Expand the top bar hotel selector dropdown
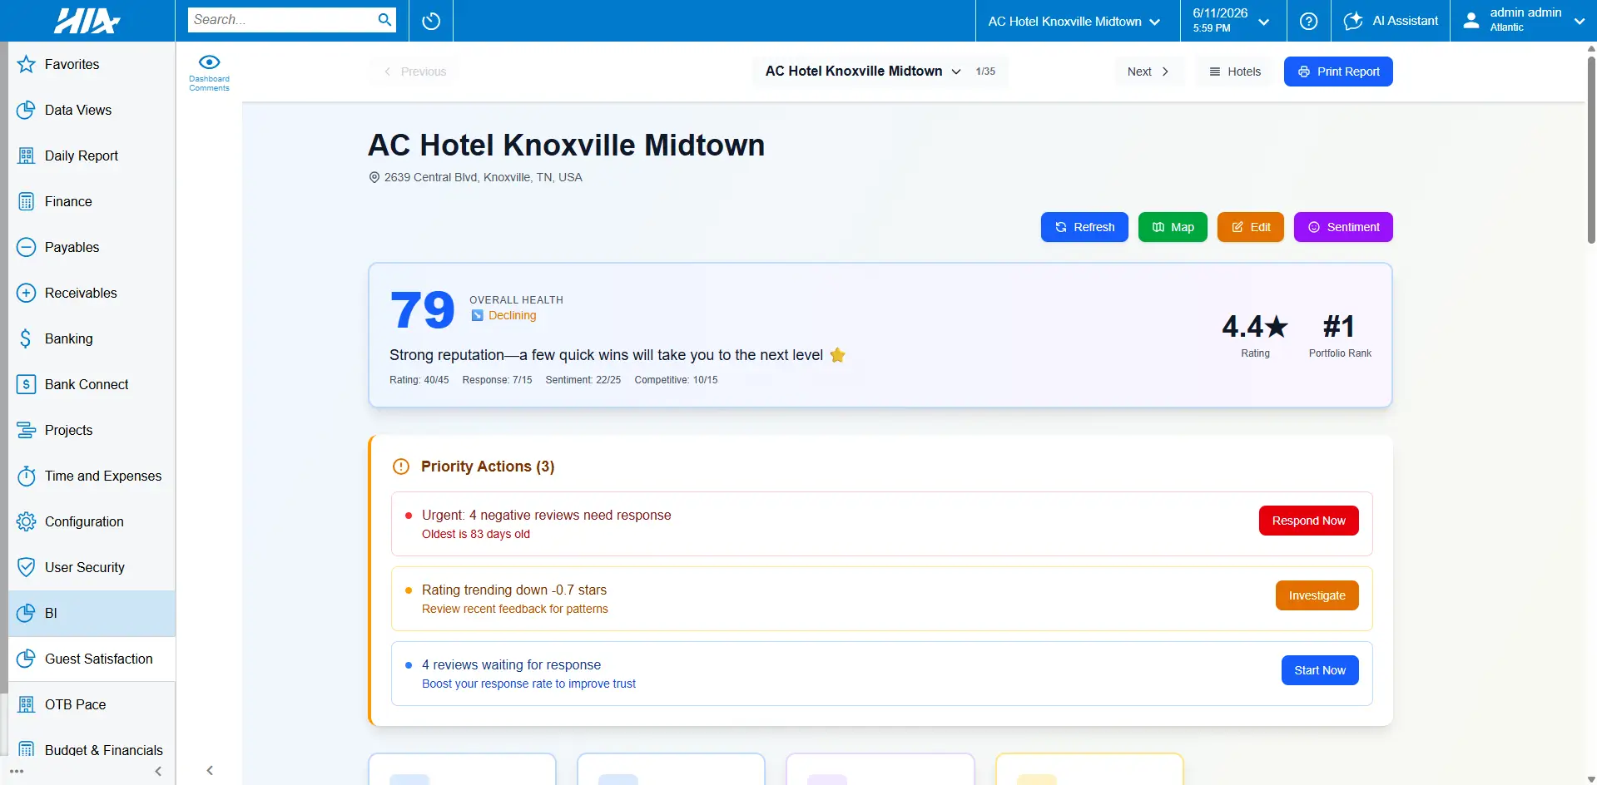The image size is (1597, 785). (1074, 21)
